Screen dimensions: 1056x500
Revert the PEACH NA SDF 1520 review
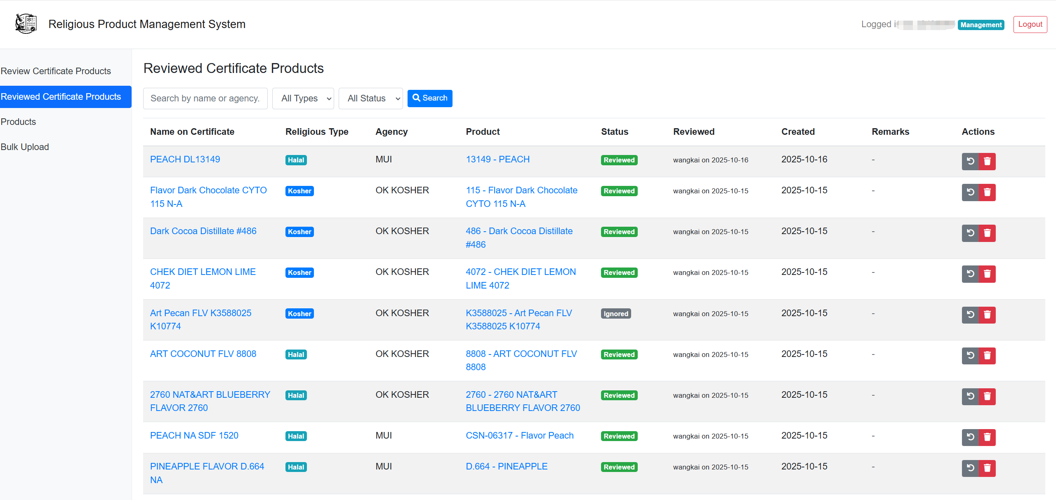pyautogui.click(x=970, y=437)
